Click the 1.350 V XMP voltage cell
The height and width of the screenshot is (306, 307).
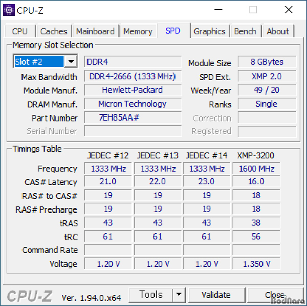[x=256, y=264]
